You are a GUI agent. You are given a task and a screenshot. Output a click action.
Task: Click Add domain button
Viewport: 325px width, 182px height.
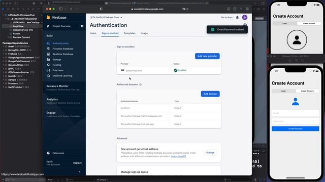click(210, 94)
